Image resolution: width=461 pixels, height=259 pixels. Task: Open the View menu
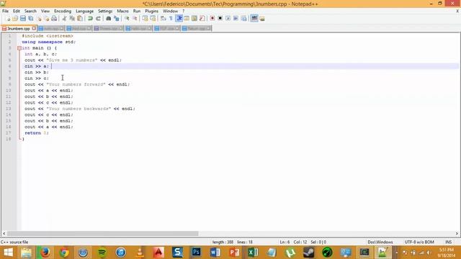45,12
